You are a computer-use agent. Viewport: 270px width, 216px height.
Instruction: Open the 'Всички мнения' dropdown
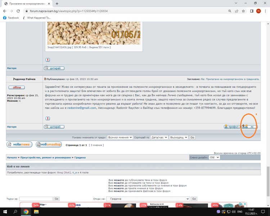click(120, 138)
